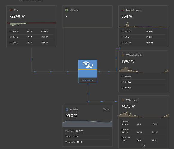Viewport: 174px width, 149px height.
Task: Click the Essentielle Lasten history graph
Action: (x=144, y=24)
